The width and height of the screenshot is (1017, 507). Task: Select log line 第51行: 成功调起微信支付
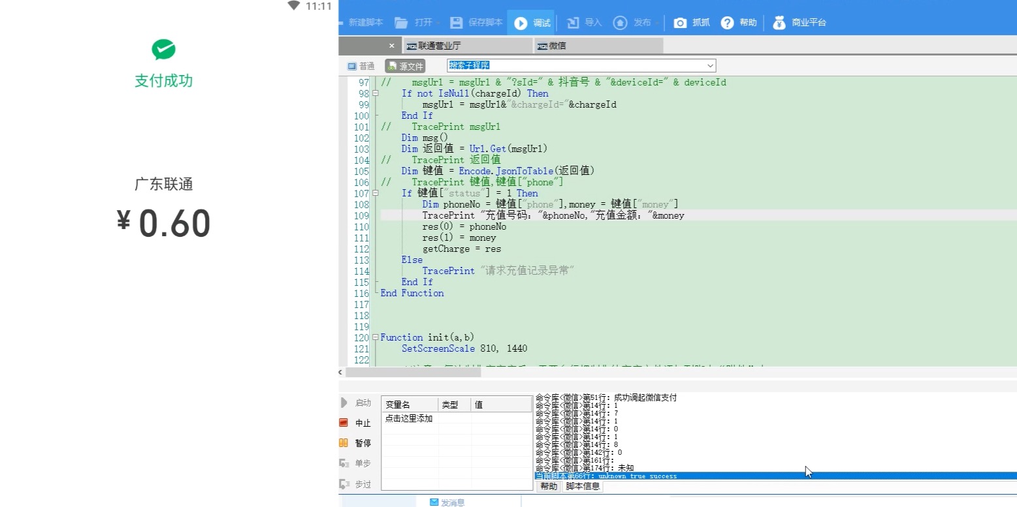tap(606, 397)
